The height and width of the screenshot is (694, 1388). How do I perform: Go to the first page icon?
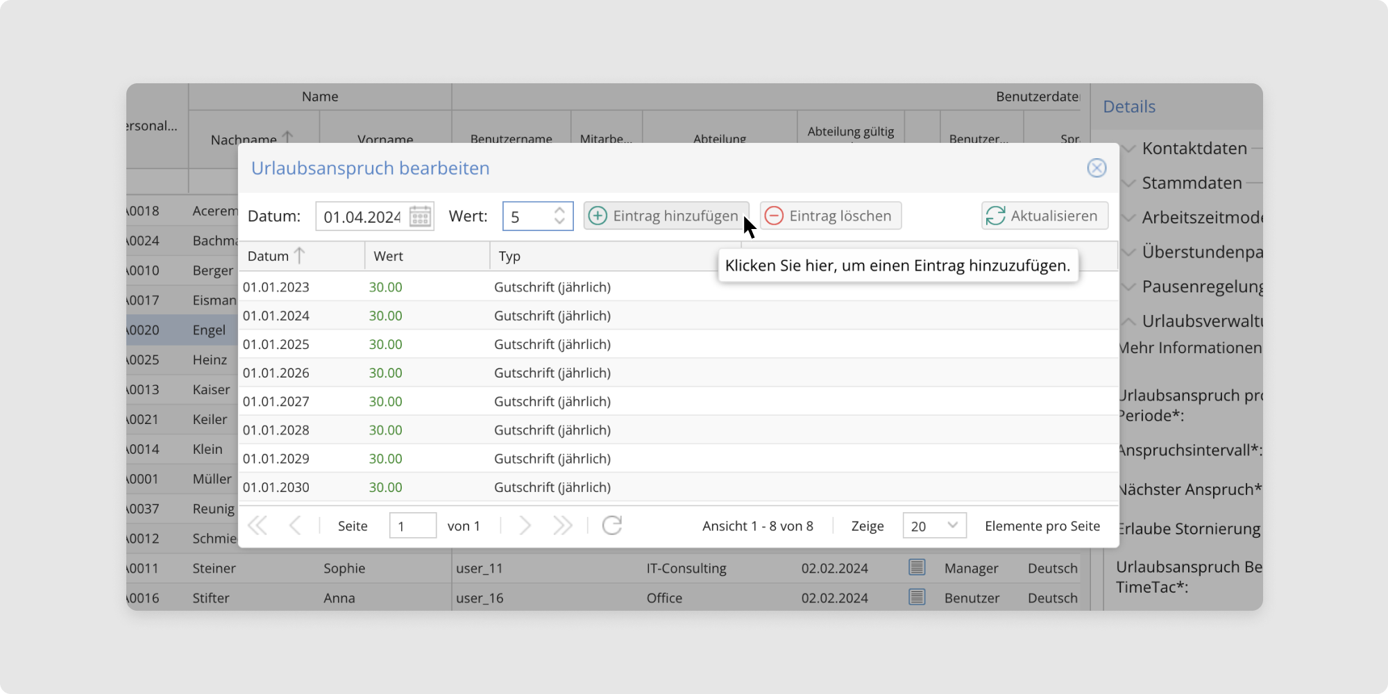pos(257,526)
